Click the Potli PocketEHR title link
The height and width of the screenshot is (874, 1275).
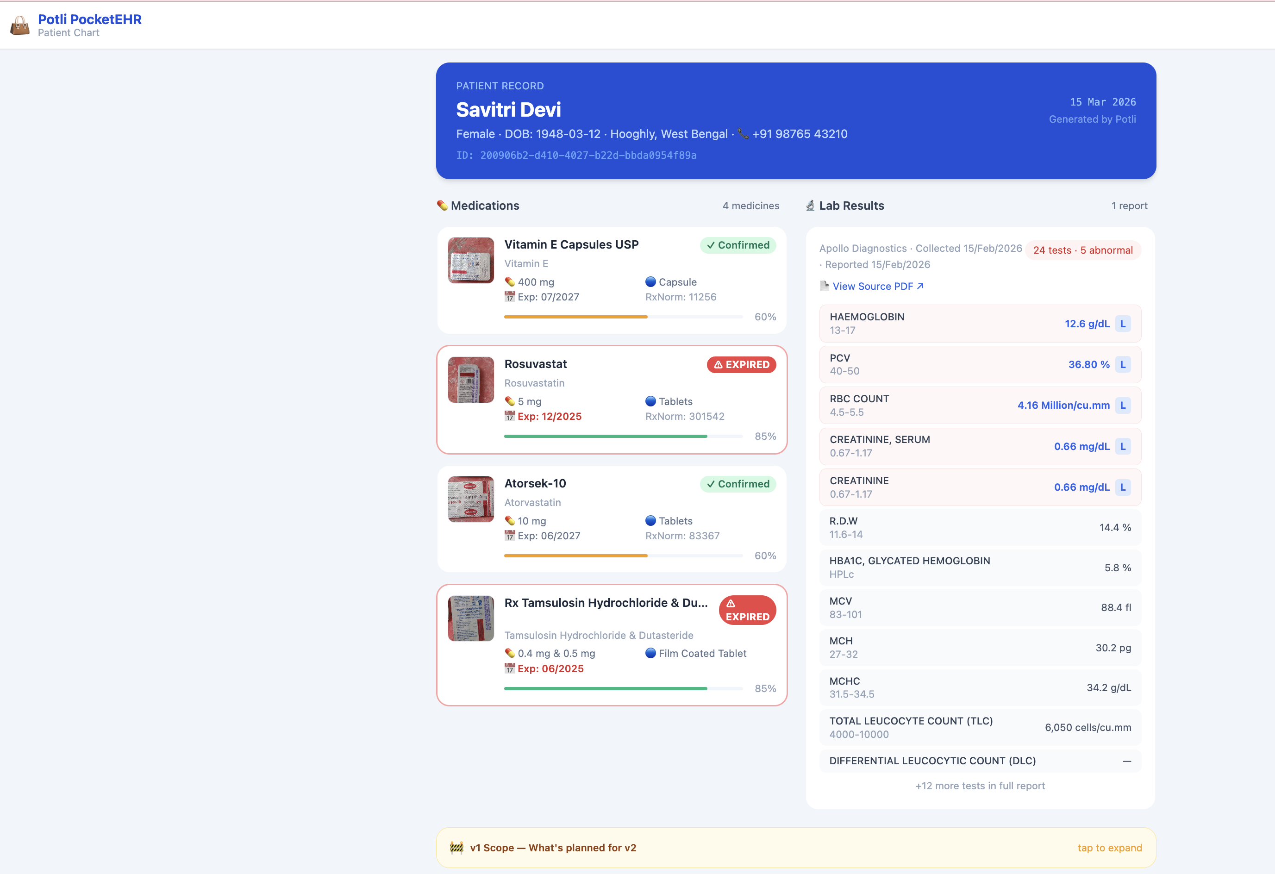click(x=89, y=19)
